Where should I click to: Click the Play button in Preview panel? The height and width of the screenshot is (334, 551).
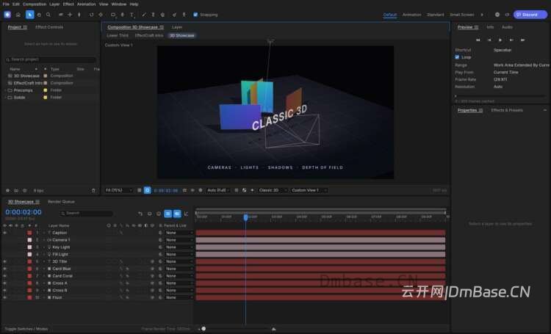(x=500, y=40)
